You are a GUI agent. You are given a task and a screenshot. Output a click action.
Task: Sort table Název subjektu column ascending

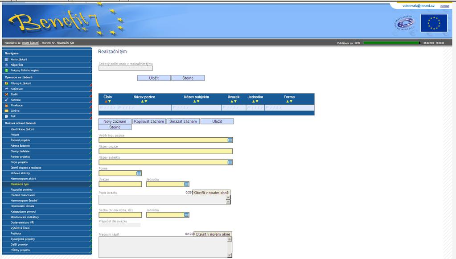pyautogui.click(x=194, y=102)
